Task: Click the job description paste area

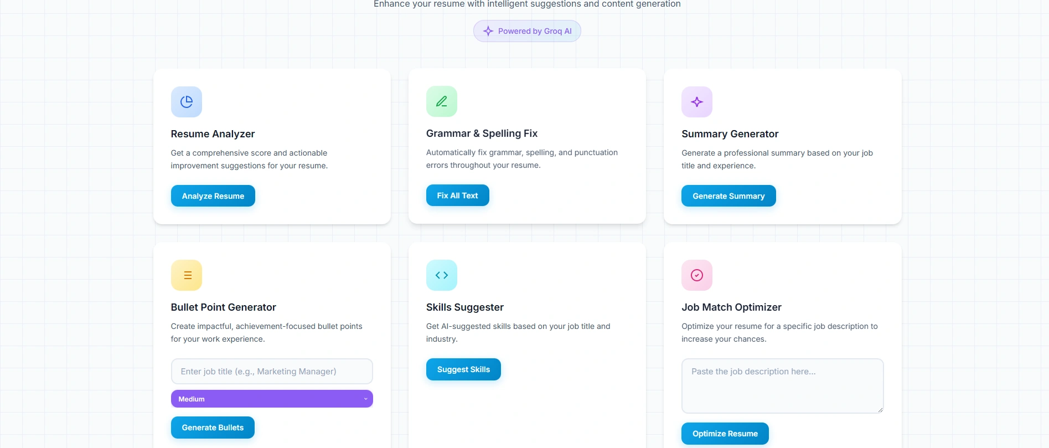Action: tap(782, 386)
